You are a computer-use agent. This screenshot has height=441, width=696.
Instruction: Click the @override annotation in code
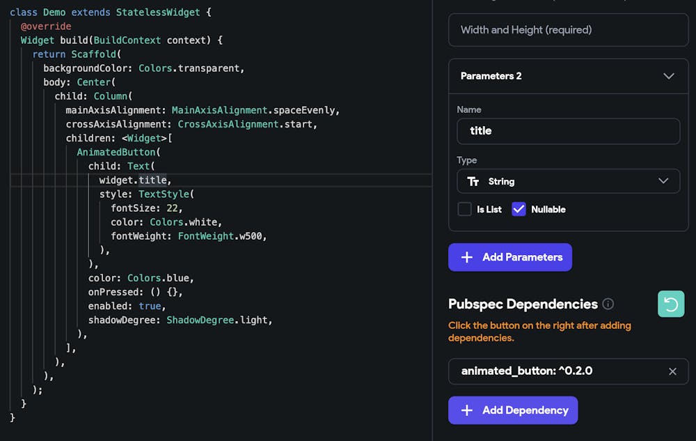(x=46, y=26)
